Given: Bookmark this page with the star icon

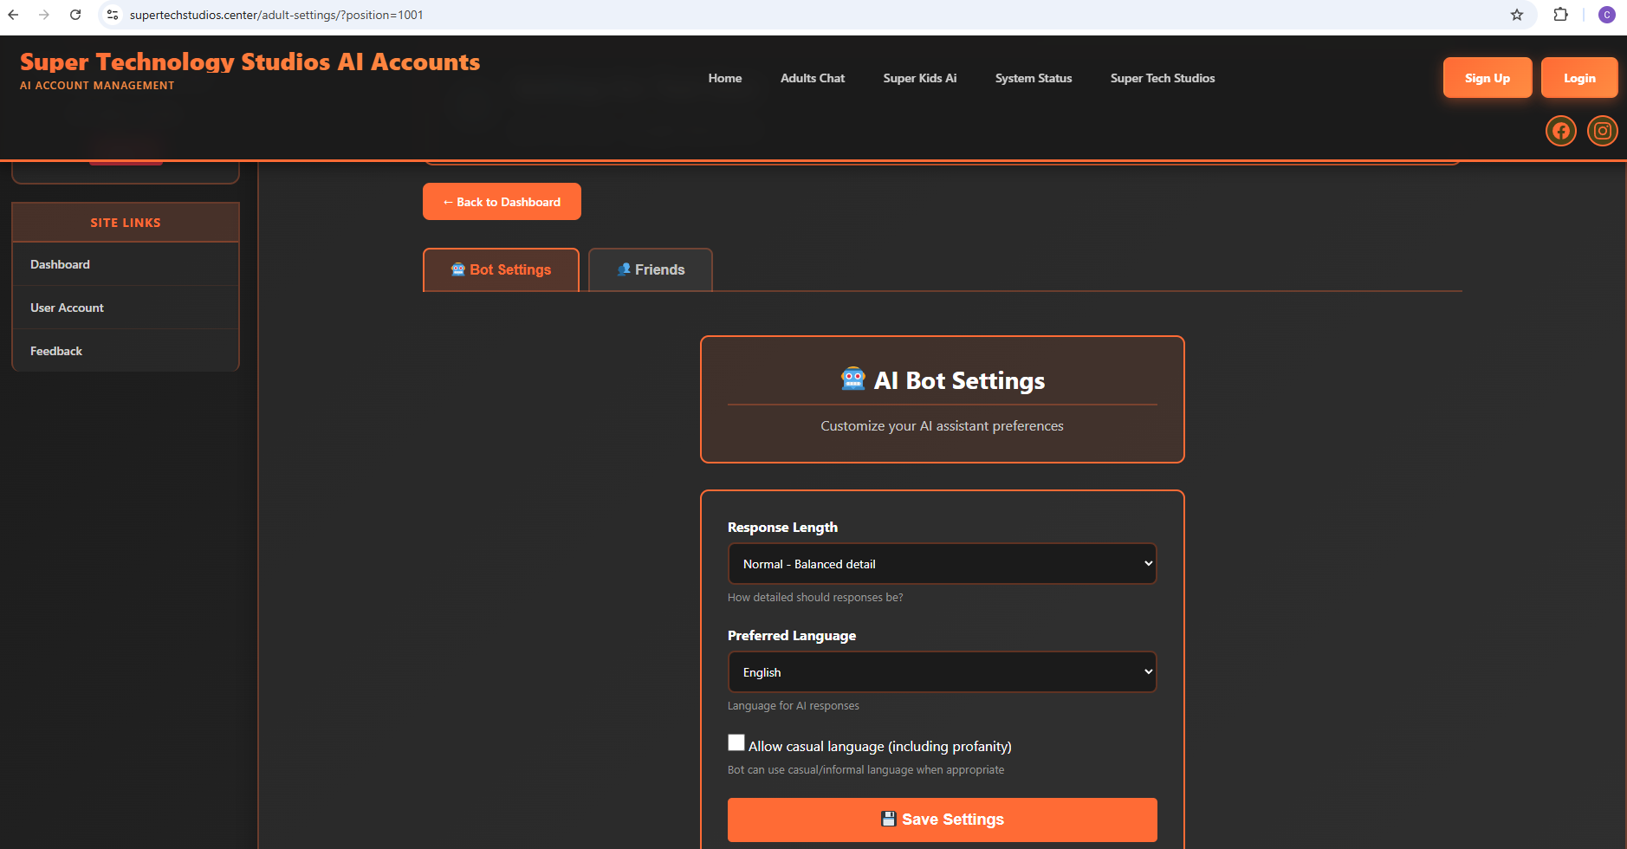Looking at the screenshot, I should click(x=1516, y=15).
